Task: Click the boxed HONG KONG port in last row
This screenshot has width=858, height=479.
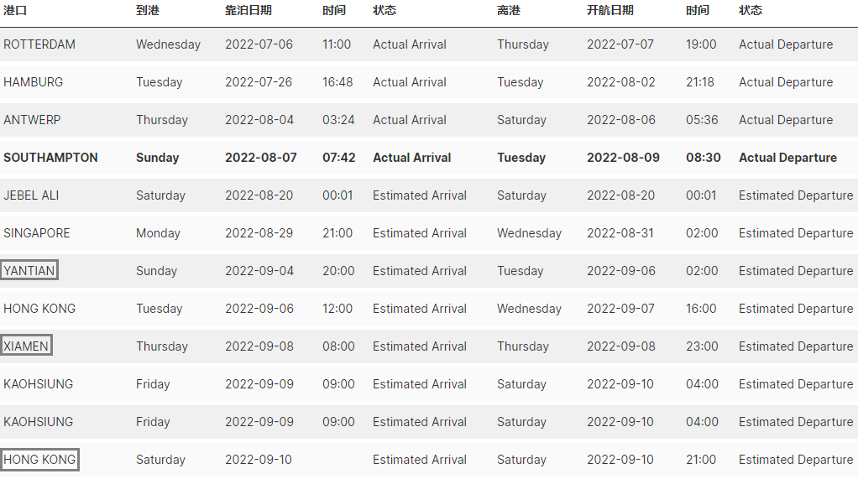Action: click(x=39, y=460)
